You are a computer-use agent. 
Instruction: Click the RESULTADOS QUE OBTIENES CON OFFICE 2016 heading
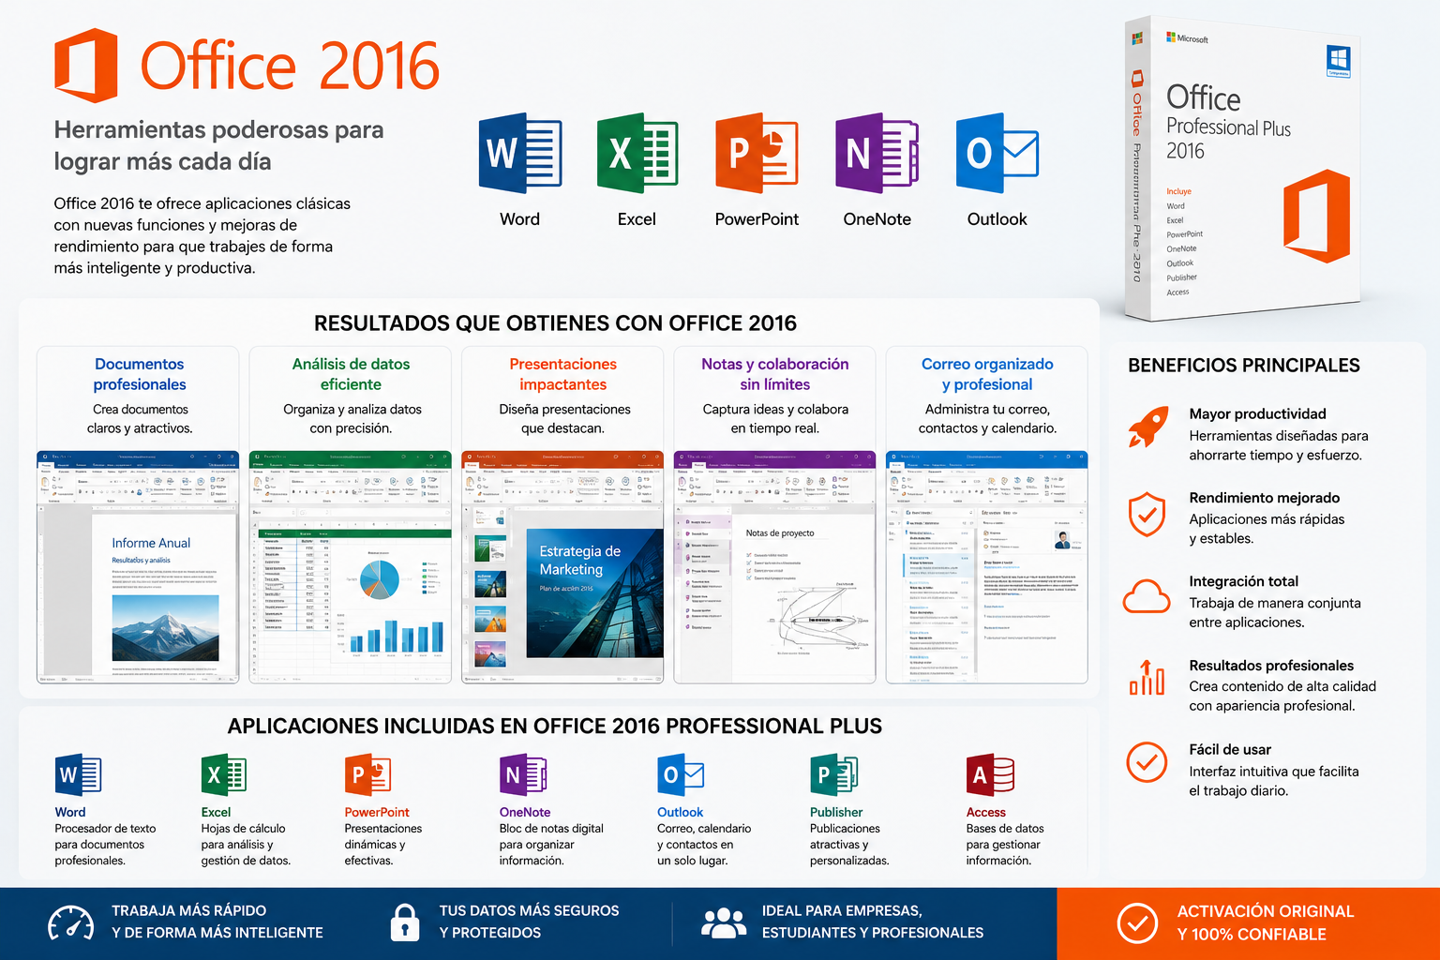click(x=555, y=323)
